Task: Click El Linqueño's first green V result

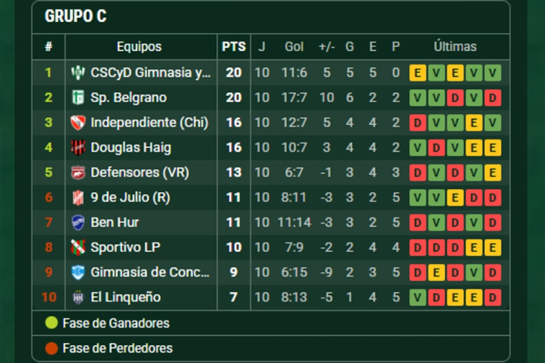Action: (x=417, y=297)
